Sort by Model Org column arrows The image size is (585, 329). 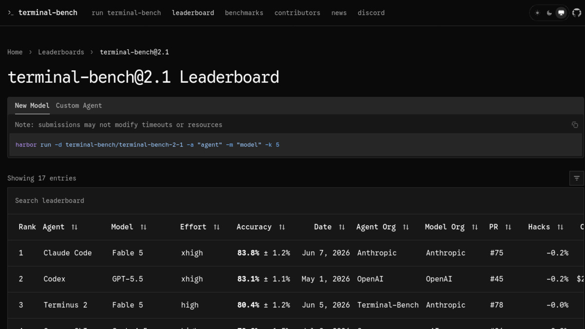(475, 227)
